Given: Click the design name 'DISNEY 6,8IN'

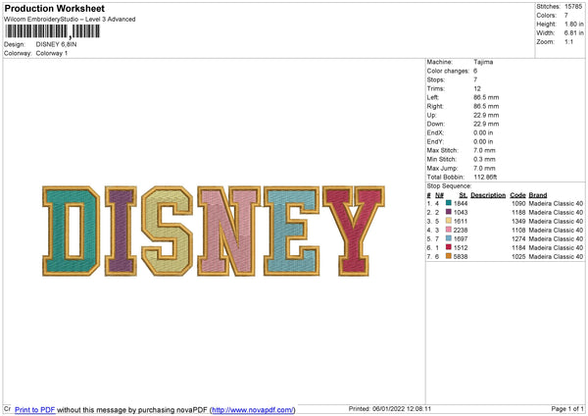Looking at the screenshot, I should point(56,44).
